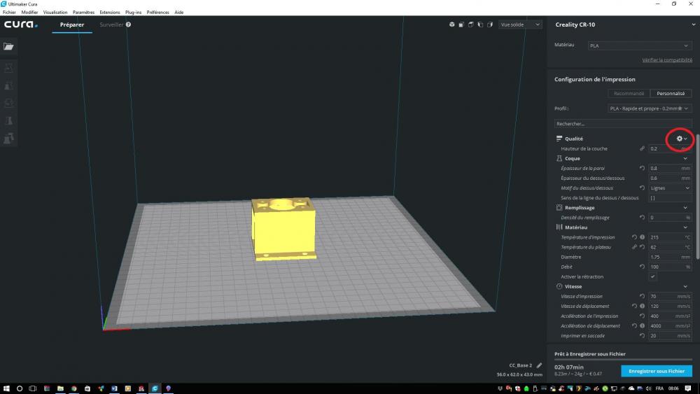Open Chrome from the taskbar
The image size is (700, 394).
[x=73, y=388]
